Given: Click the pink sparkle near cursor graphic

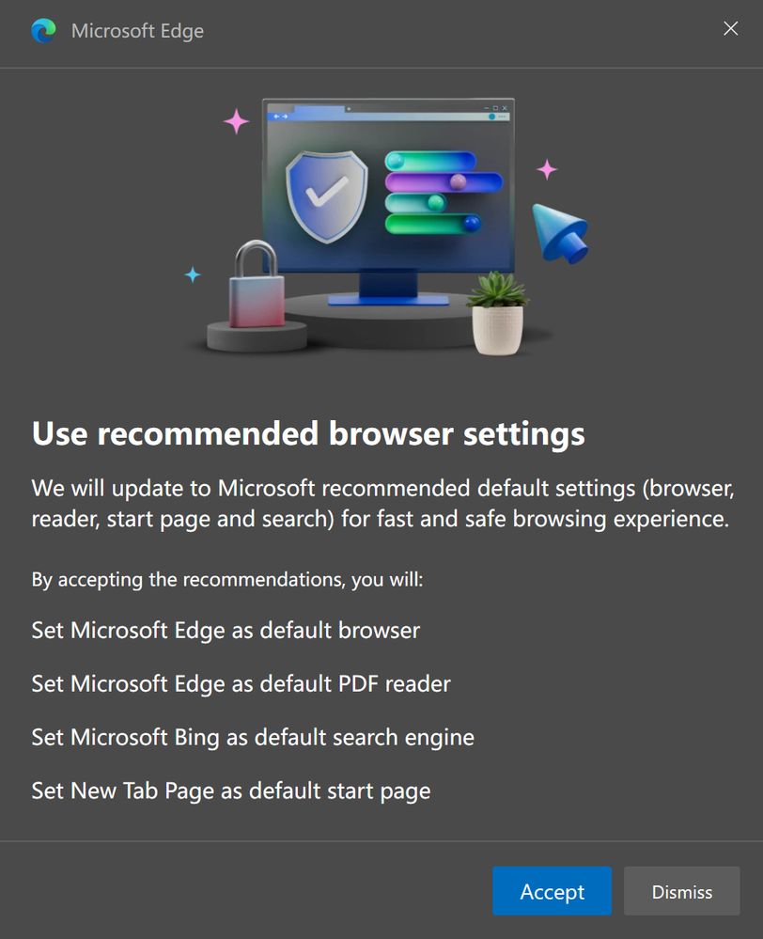Looking at the screenshot, I should click(546, 169).
